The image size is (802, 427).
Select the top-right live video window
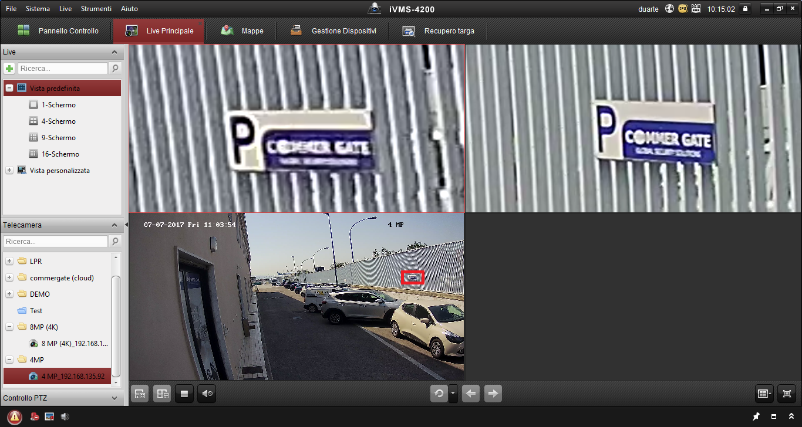[633, 128]
